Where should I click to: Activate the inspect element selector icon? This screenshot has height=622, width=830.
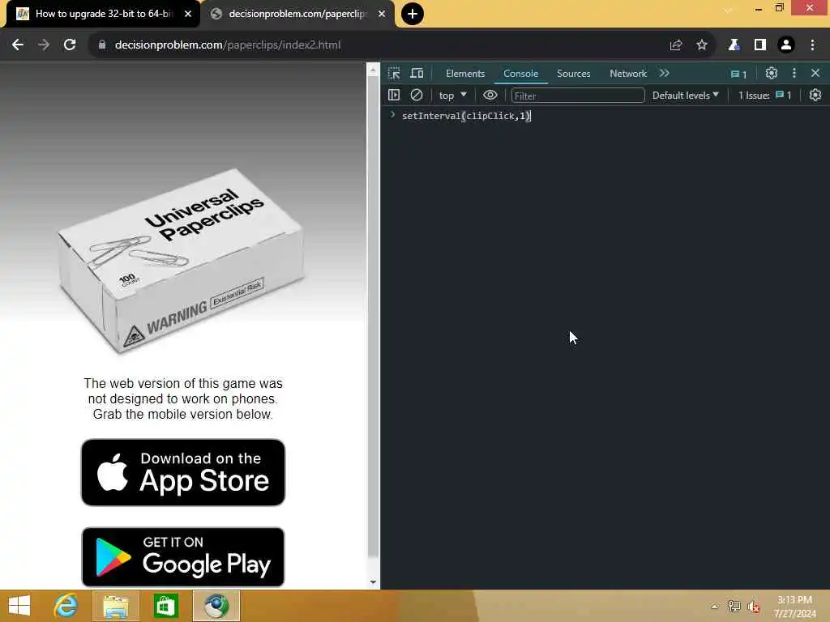394,74
